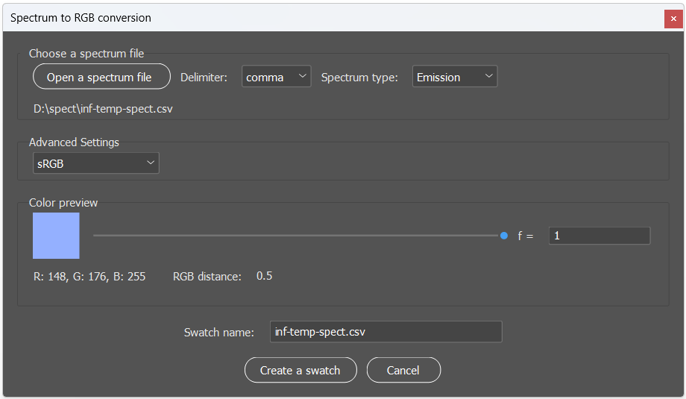Click the RGB distance value 0.5
The image size is (686, 399).
pos(264,276)
